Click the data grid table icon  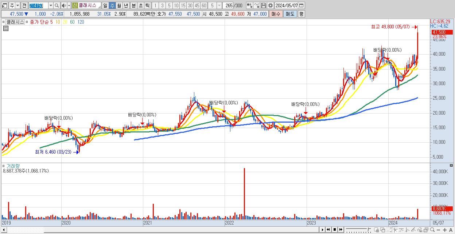coord(6,29)
